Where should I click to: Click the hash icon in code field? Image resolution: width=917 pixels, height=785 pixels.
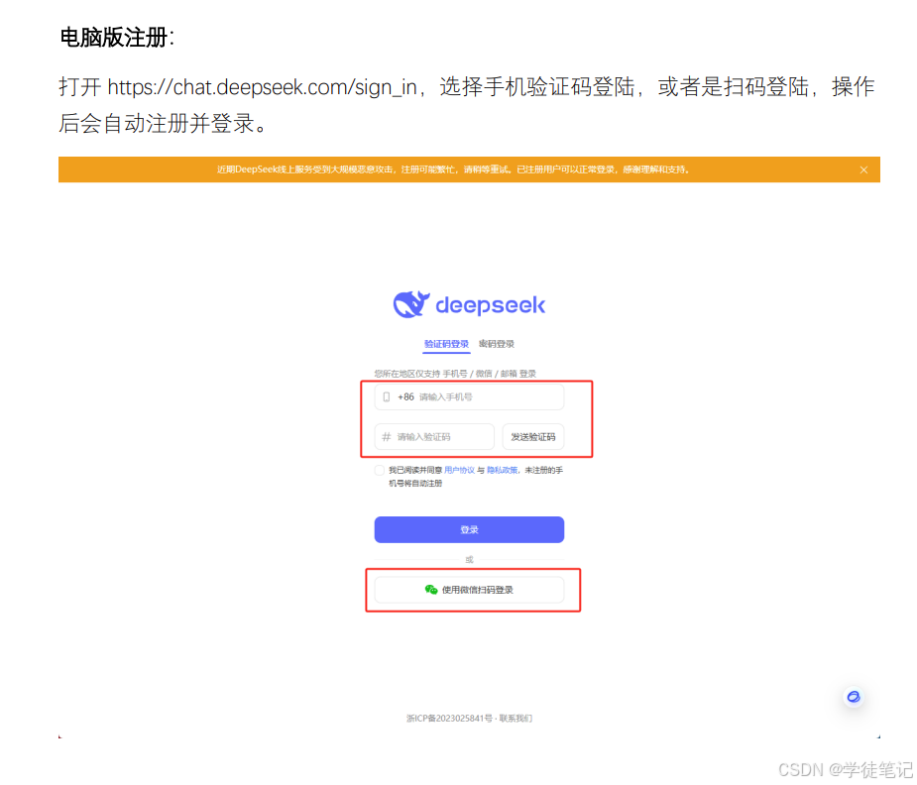point(386,437)
